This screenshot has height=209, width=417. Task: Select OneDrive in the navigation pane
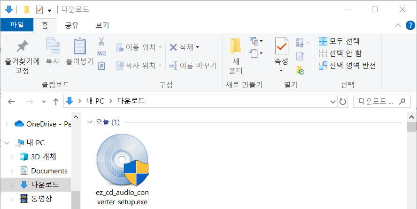[x=43, y=124]
